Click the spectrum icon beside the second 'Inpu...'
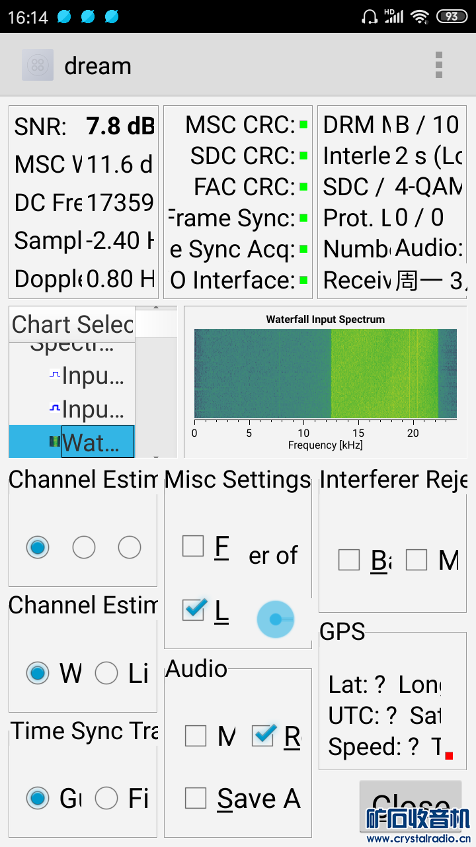The width and height of the screenshot is (476, 847). coord(55,408)
